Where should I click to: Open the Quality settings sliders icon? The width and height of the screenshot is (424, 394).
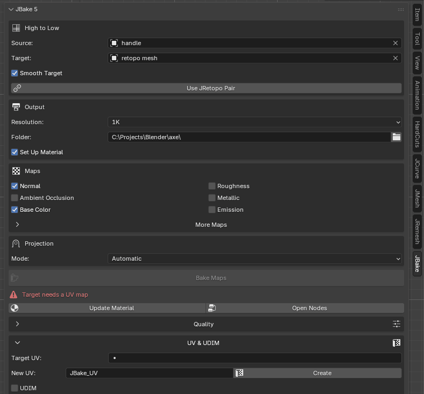click(x=397, y=324)
